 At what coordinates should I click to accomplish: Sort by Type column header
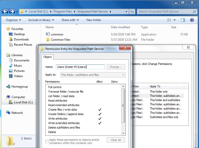pyautogui.click(x=144, y=27)
